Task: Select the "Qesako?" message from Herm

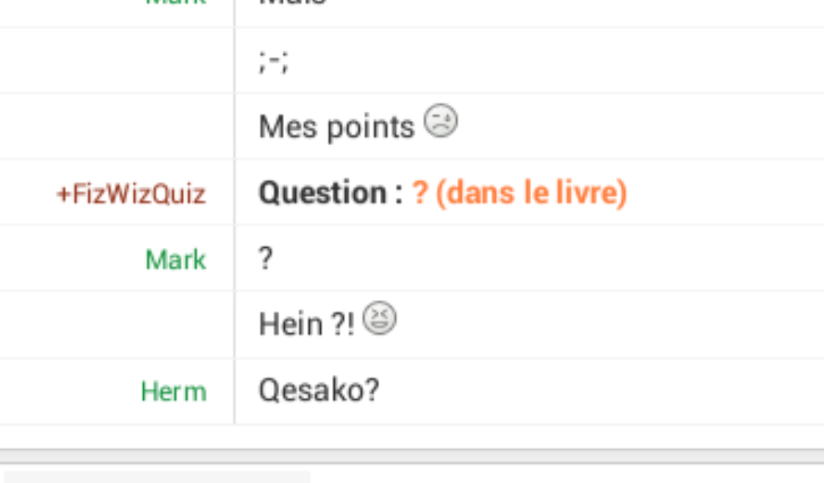Action: 319,390
